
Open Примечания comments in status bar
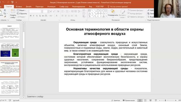point(129,101)
